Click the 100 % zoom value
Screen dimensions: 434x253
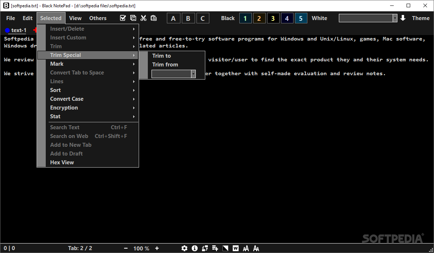(x=141, y=249)
